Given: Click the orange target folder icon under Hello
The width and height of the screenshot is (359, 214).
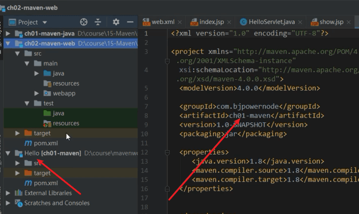Looking at the screenshot, I should [x=28, y=173].
